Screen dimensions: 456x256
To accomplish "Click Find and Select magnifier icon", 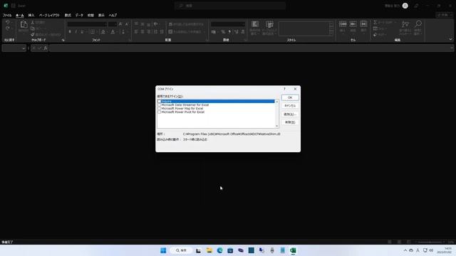I will click(418, 23).
